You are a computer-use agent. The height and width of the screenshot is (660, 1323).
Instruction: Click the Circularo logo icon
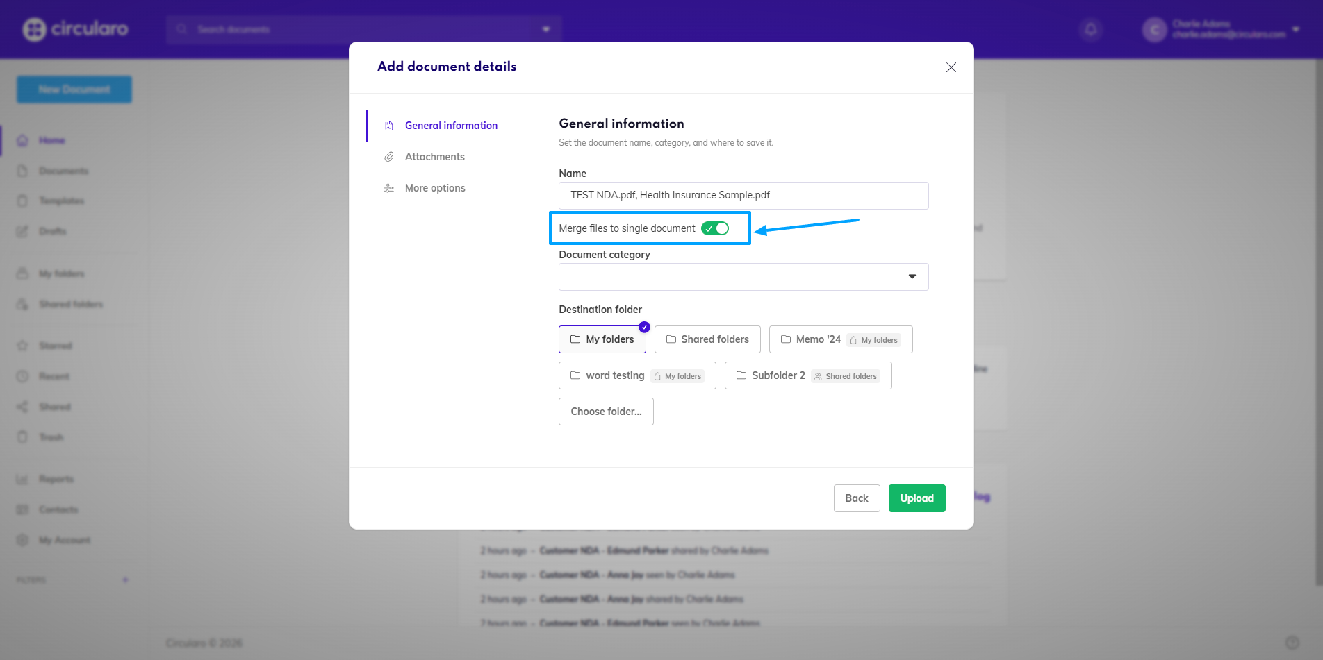[34, 29]
